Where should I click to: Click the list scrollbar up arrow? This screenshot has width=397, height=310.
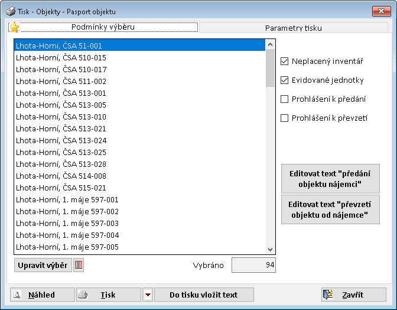[x=271, y=44]
